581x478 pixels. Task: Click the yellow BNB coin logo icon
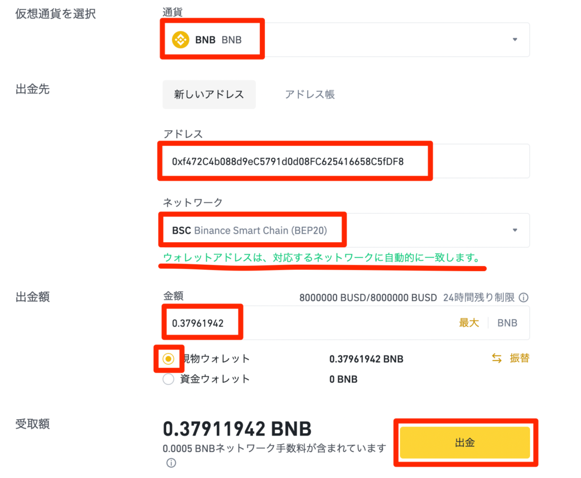(181, 39)
